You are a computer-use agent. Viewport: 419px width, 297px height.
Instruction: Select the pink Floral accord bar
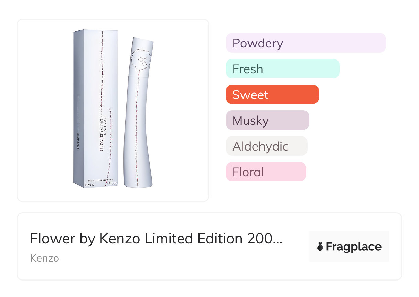pyautogui.click(x=266, y=172)
